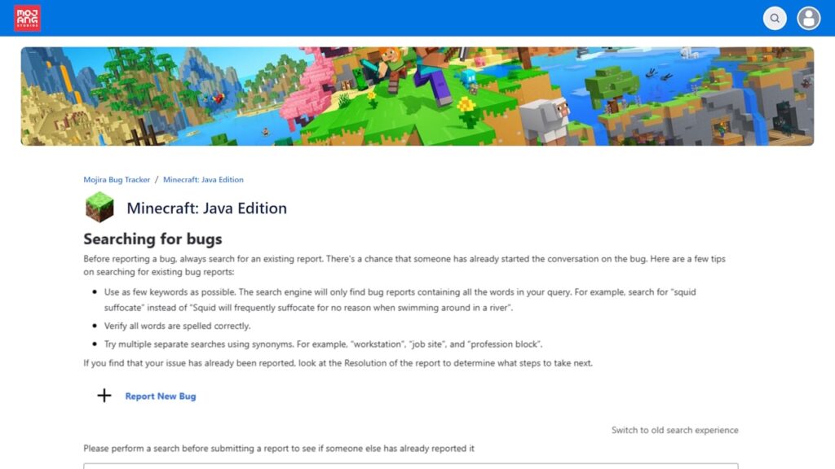835x469 pixels.
Task: Click the 'Try multiple separate searches' tip
Action: click(323, 344)
